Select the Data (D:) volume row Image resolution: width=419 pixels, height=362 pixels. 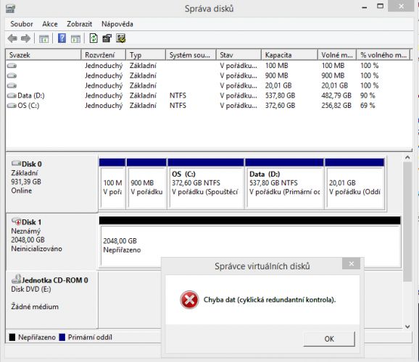point(209,96)
